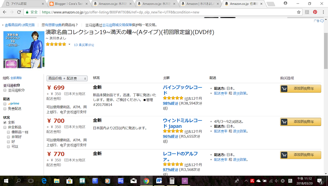
Task: Open seller パインブックレコード link
Action: (x=182, y=90)
